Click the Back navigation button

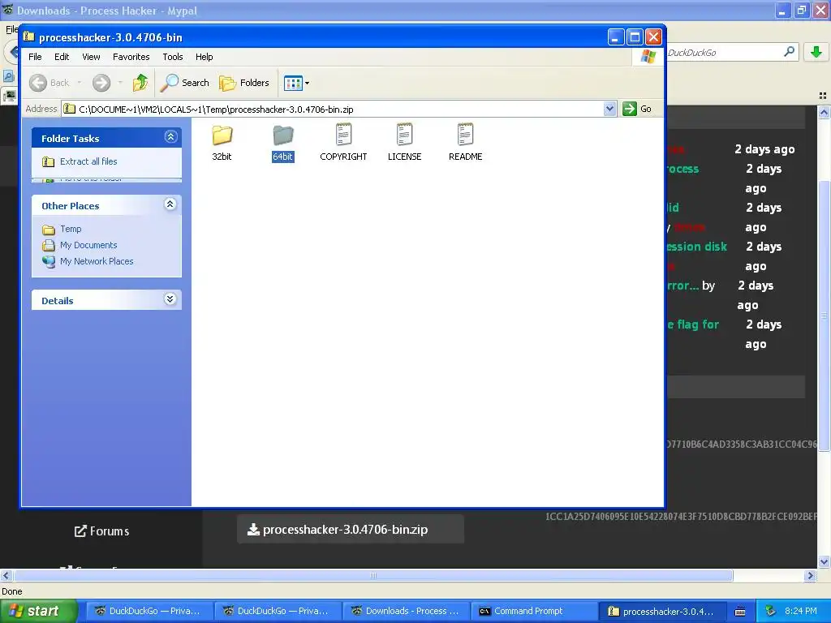(x=50, y=83)
